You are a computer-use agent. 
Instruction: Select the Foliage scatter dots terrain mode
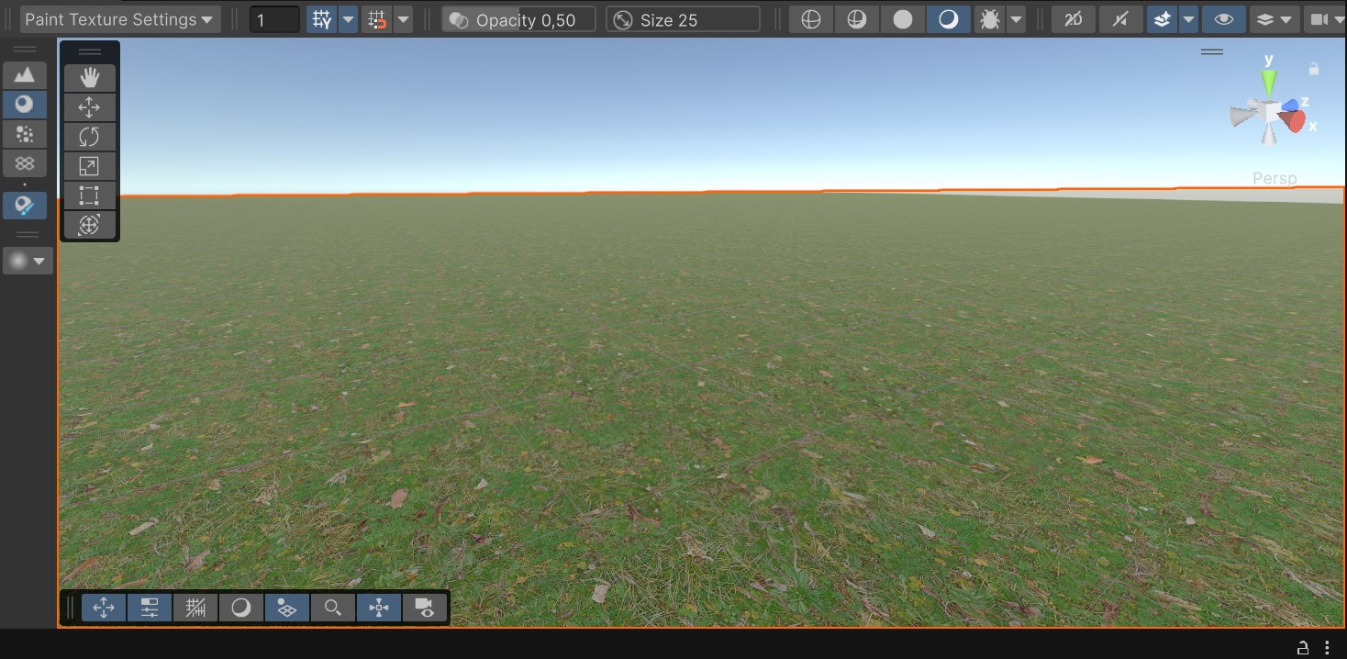click(x=25, y=134)
